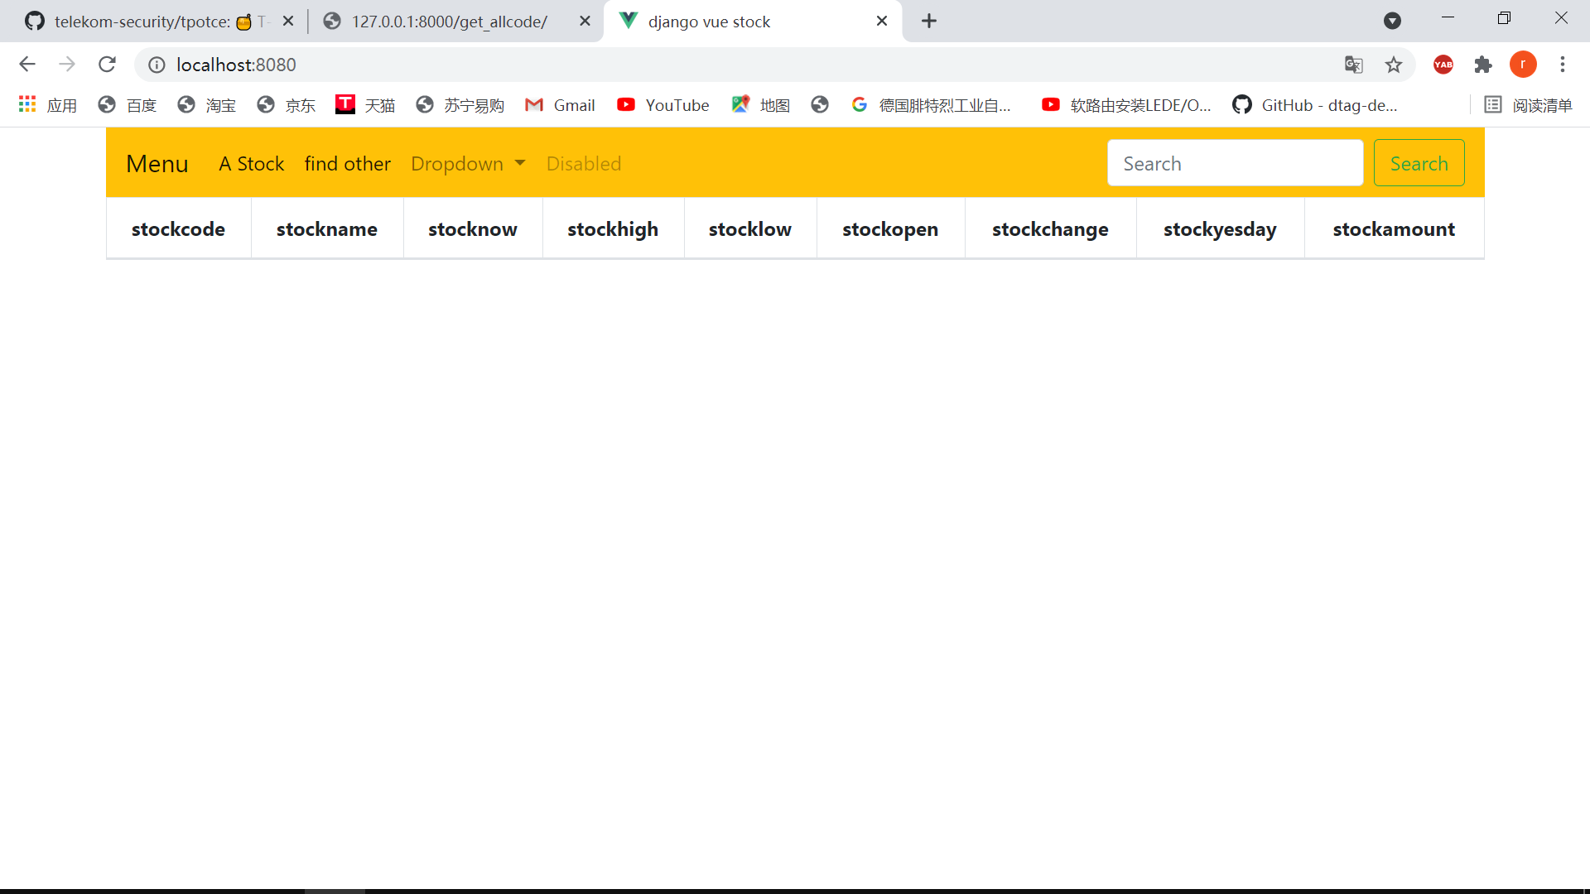Click the stockhigh column header

[x=614, y=228]
